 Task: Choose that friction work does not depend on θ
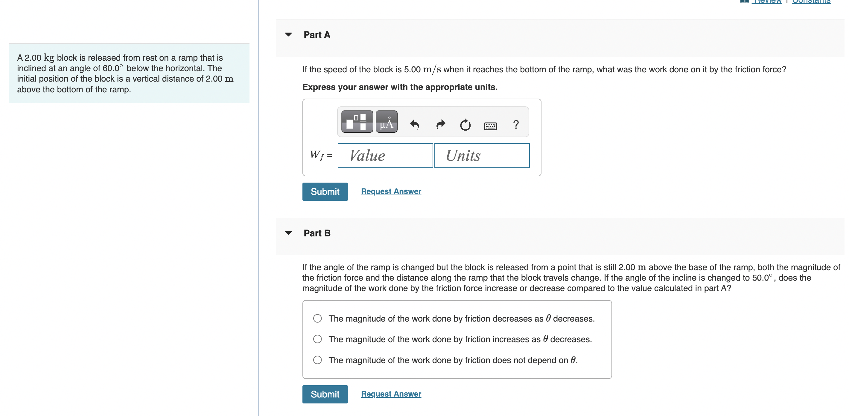coord(317,360)
